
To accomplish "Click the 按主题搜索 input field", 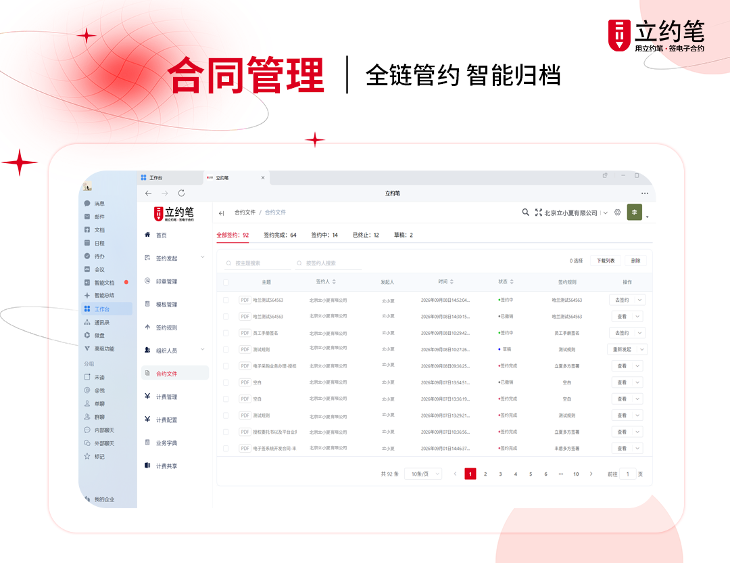I will [x=257, y=263].
